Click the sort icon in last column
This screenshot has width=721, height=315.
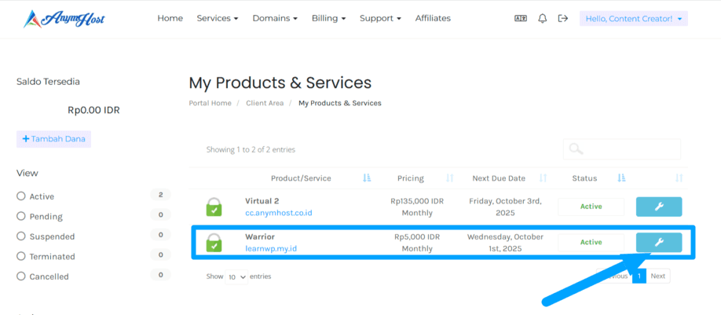click(x=679, y=178)
